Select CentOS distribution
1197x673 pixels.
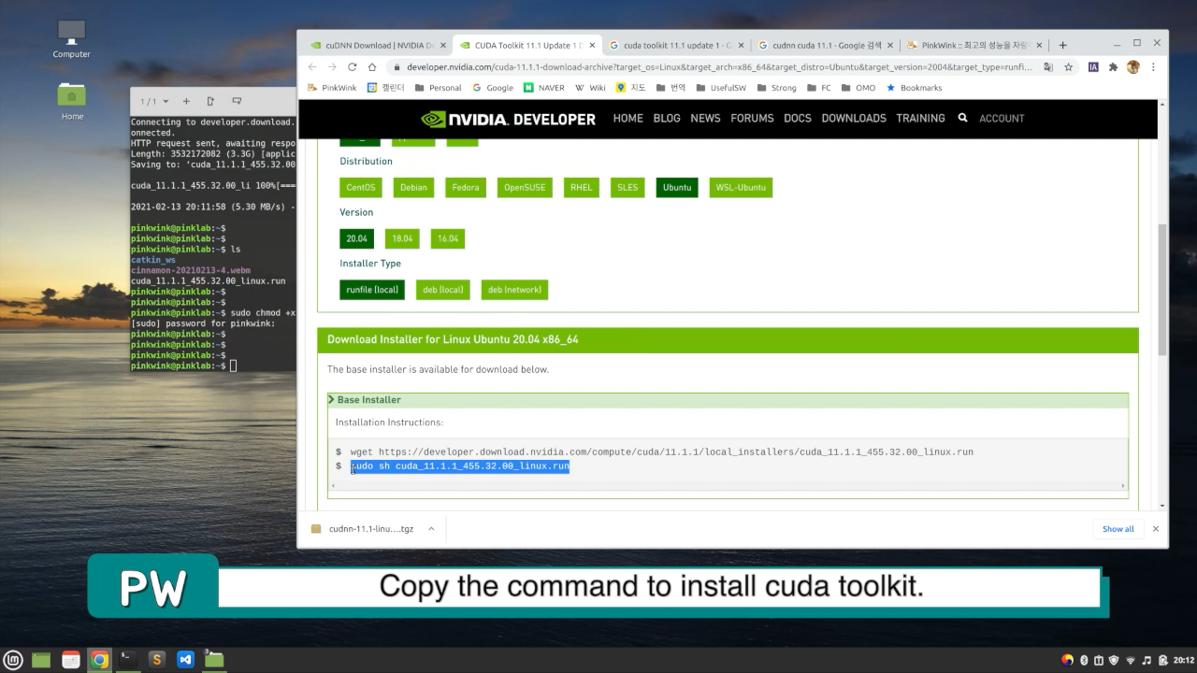coord(360,187)
